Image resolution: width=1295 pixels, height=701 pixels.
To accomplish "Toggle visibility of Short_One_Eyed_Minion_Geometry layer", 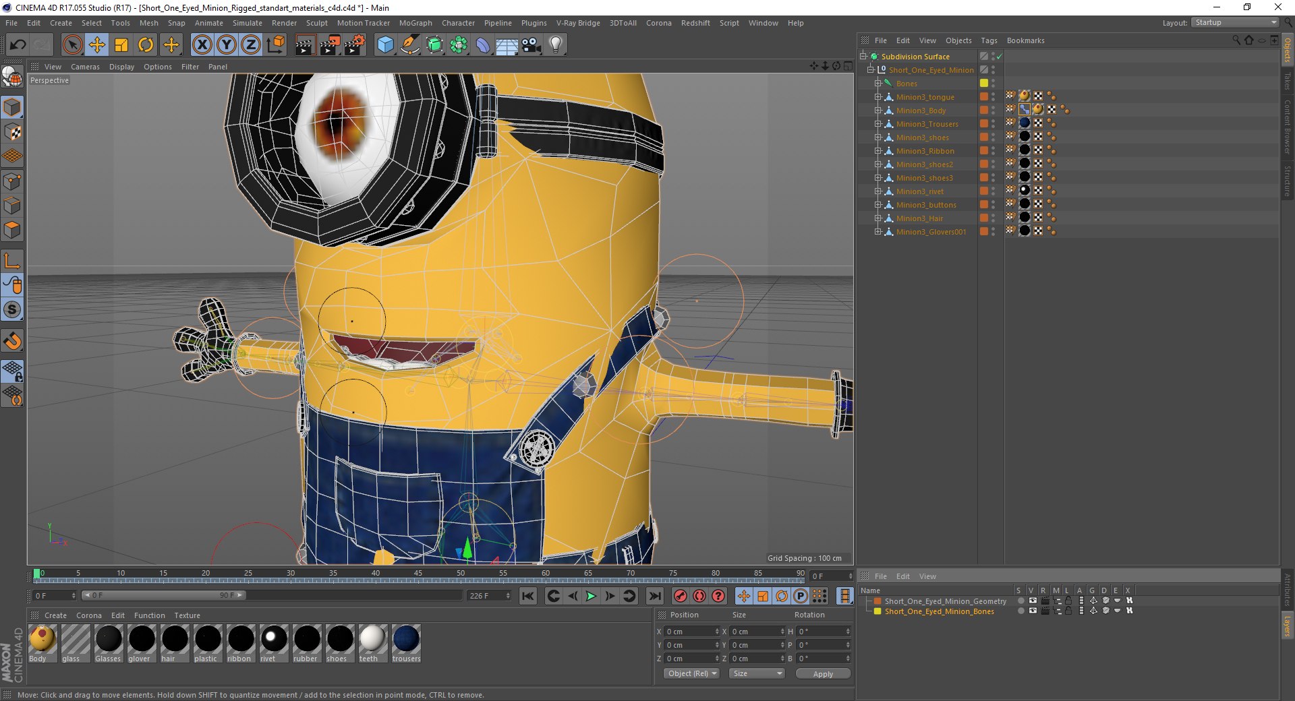I will 1033,601.
